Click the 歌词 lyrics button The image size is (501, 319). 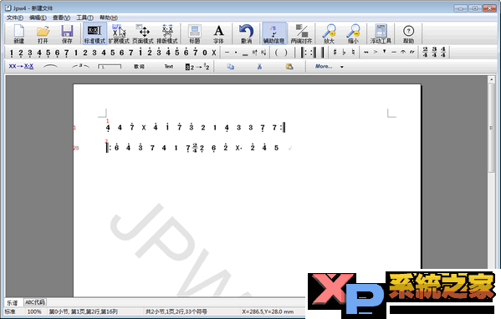coord(139,66)
